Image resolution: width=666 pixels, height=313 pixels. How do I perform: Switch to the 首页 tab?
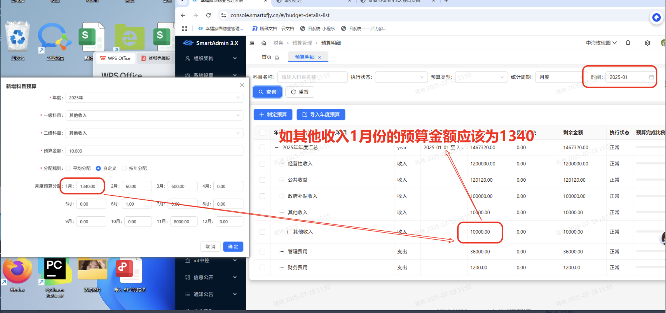tap(267, 57)
